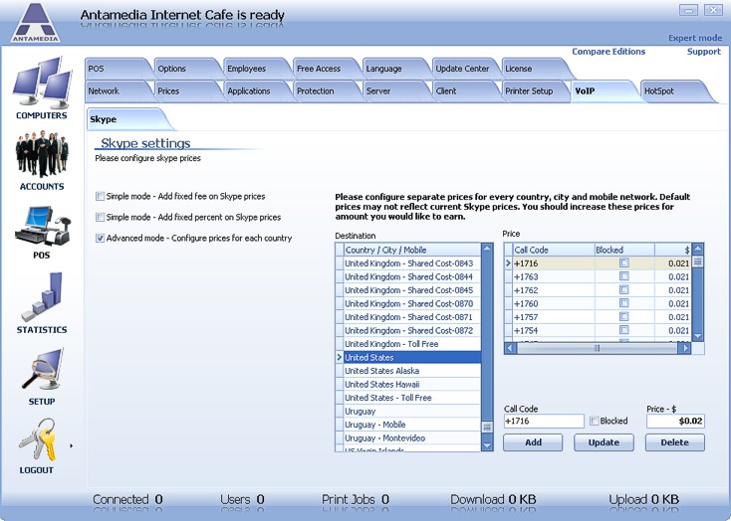Check Blocked box in +1757 row
Viewport: 731px width, 521px height.
623,316
